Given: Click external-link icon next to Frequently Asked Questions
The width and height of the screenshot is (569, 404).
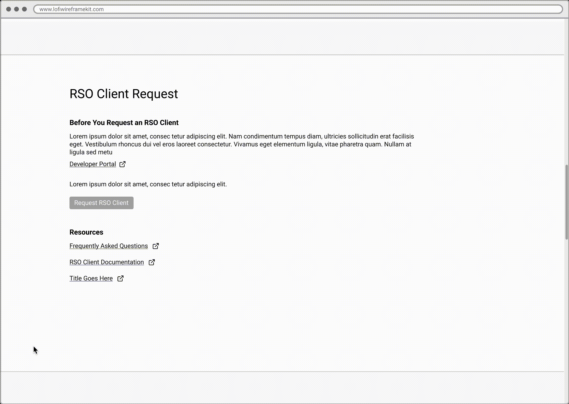Looking at the screenshot, I should (156, 246).
